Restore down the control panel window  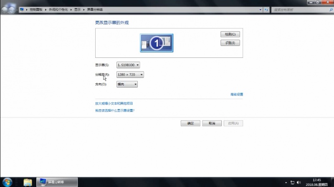pos(318,2)
